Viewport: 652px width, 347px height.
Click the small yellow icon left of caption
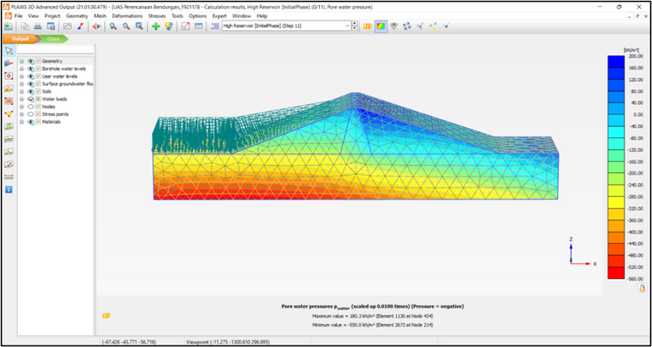(106, 315)
